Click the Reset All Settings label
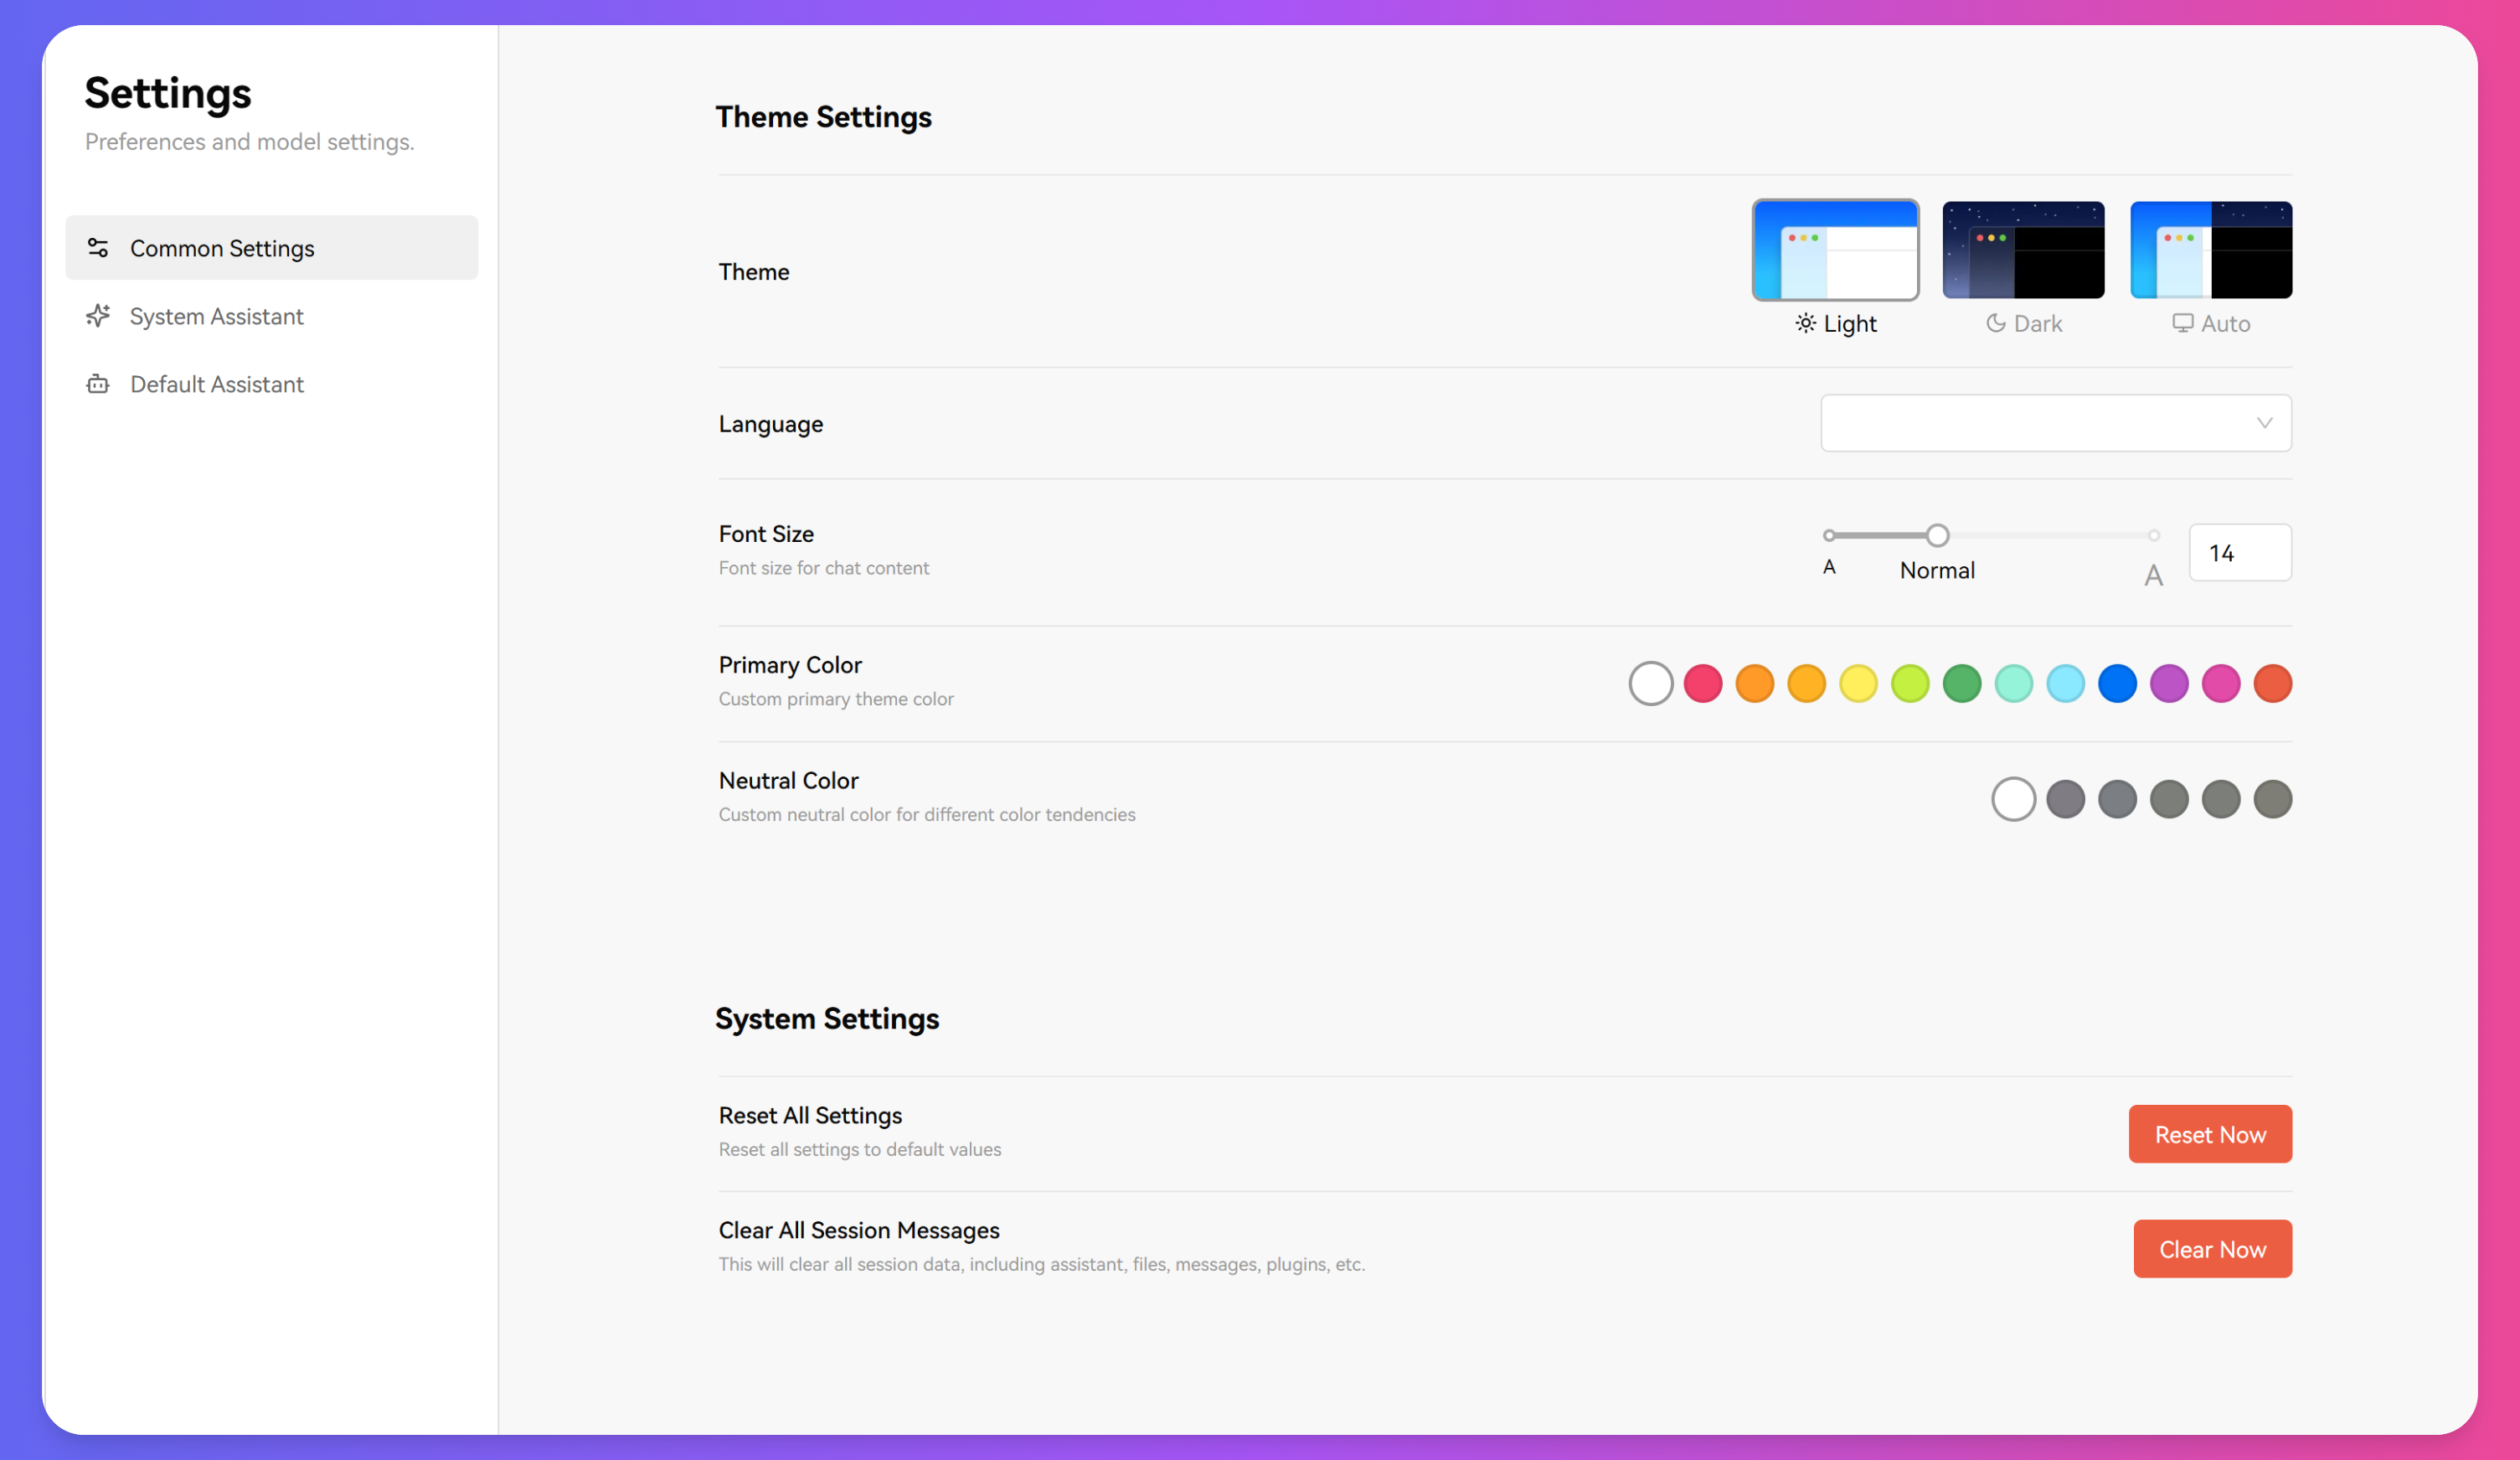Image resolution: width=2520 pixels, height=1460 pixels. (810, 1115)
